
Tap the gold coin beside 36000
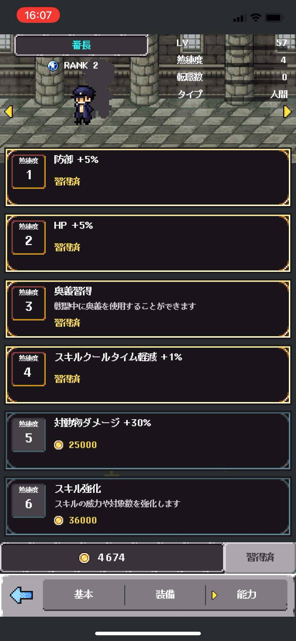point(59,520)
